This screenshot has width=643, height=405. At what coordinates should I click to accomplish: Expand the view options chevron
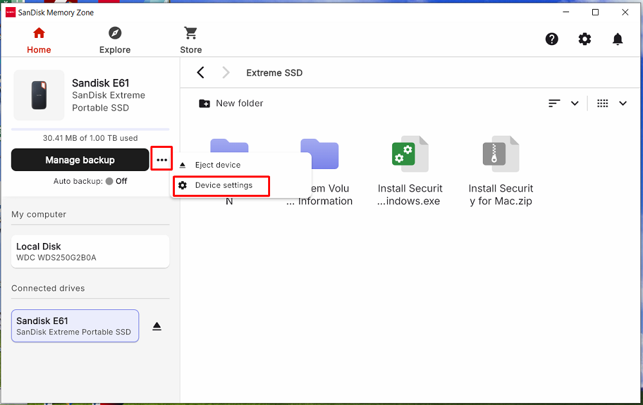622,104
